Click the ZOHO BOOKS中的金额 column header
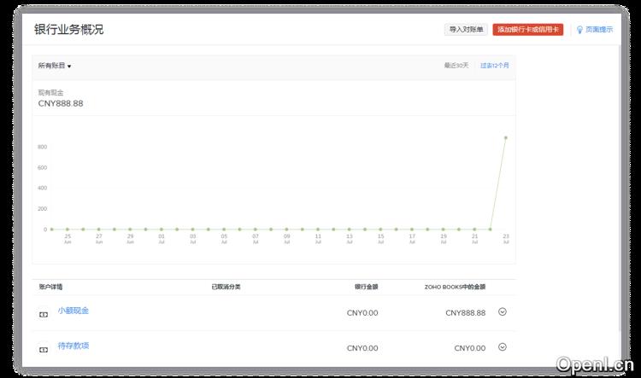Screen dimensions: 641x378 [455, 287]
